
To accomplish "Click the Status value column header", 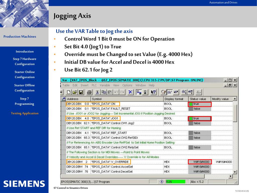I will (200, 99).
